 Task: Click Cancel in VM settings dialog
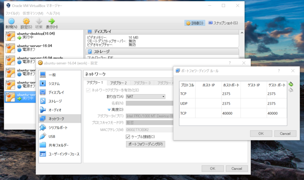coord(237,169)
